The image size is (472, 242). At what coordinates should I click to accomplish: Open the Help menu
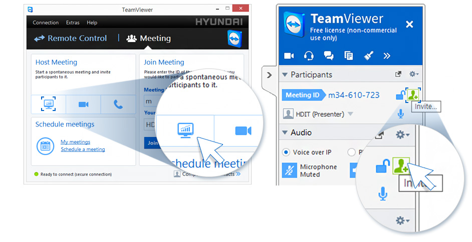tap(92, 22)
